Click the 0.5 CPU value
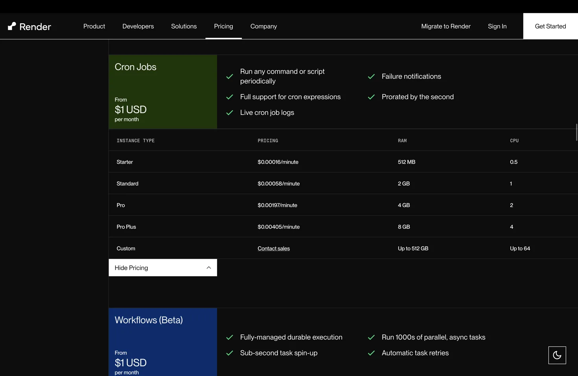The image size is (578, 376). [x=514, y=162]
